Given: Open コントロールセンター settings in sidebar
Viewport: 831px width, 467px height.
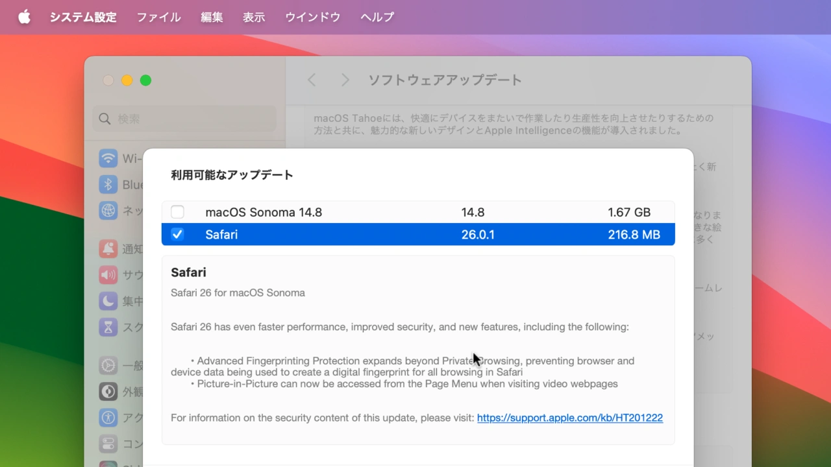Looking at the screenshot, I should coord(108,443).
